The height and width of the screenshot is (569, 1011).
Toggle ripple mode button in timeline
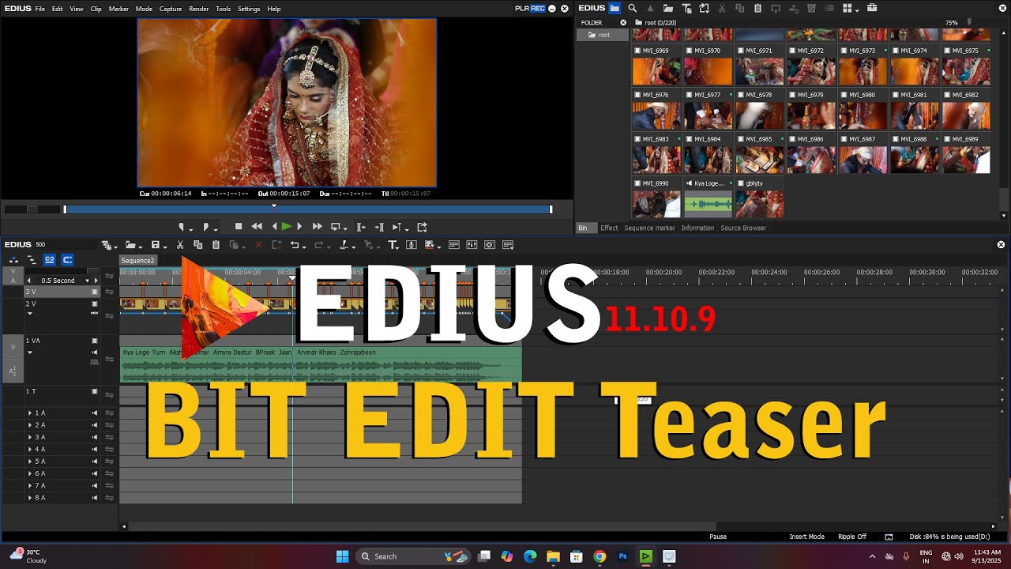tap(32, 259)
